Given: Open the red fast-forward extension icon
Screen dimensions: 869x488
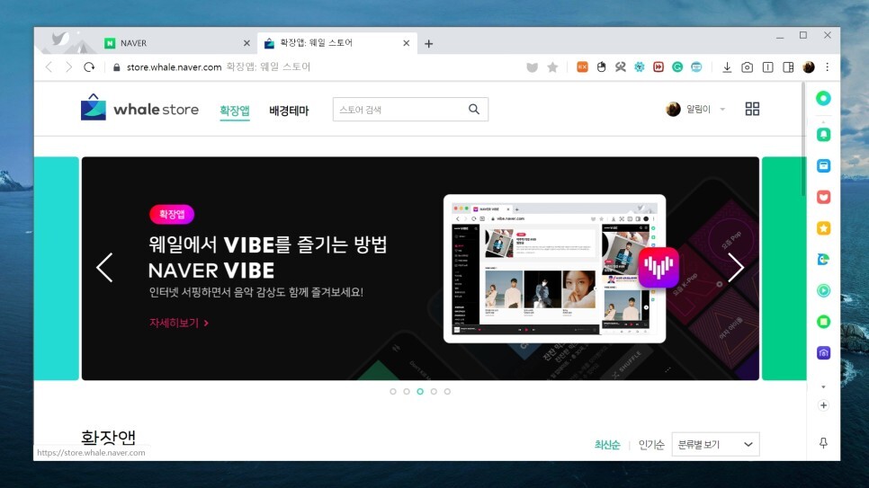Looking at the screenshot, I should click(658, 67).
